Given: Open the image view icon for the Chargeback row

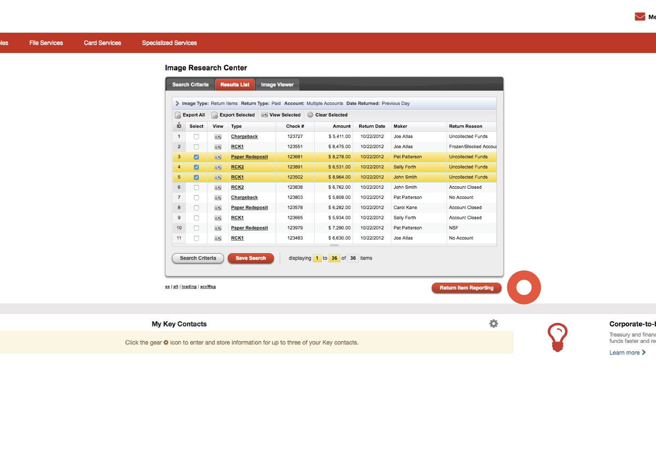Looking at the screenshot, I should coord(218,136).
